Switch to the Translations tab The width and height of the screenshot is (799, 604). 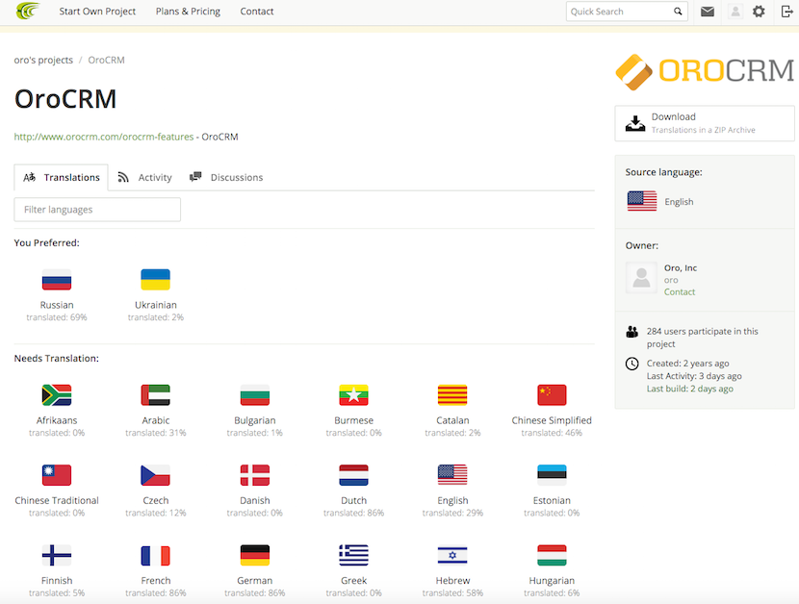pos(62,177)
